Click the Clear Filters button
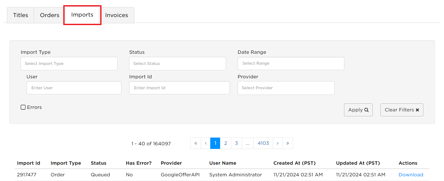The width and height of the screenshot is (444, 181). [x=402, y=110]
